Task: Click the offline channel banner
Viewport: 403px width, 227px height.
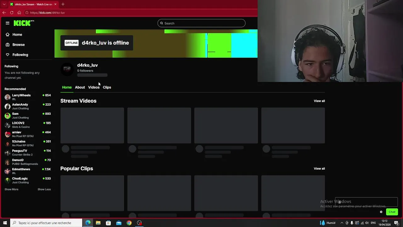Action: pos(156,44)
